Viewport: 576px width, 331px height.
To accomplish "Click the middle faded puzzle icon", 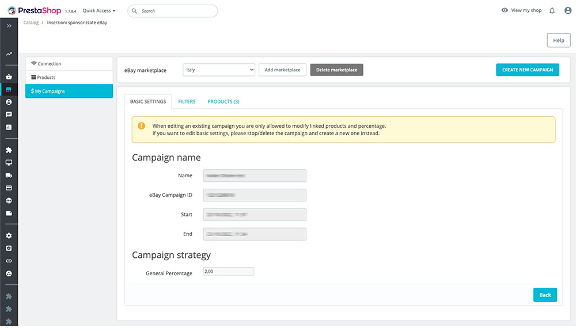I will pyautogui.click(x=9, y=309).
